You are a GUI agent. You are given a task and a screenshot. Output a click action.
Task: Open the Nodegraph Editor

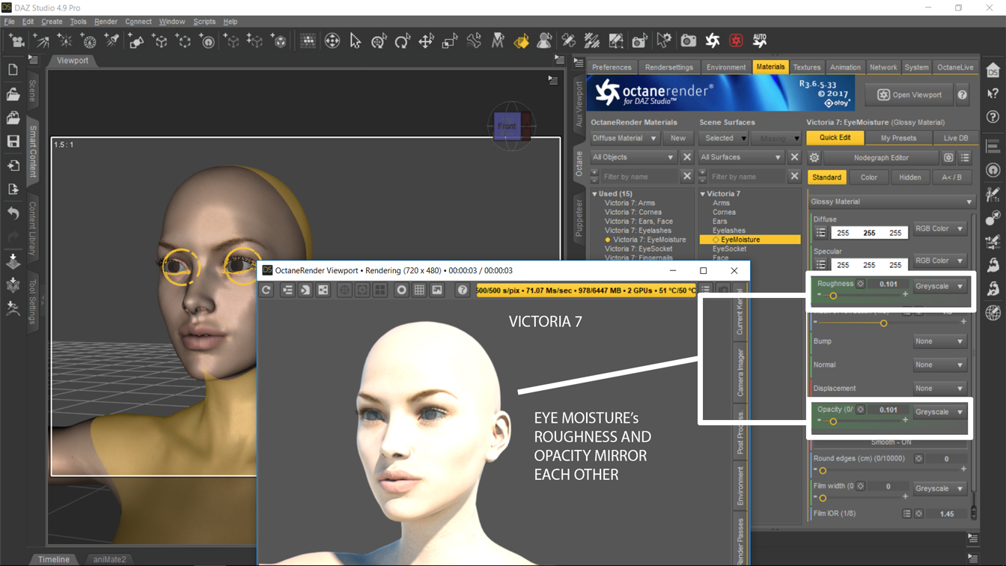(x=881, y=158)
